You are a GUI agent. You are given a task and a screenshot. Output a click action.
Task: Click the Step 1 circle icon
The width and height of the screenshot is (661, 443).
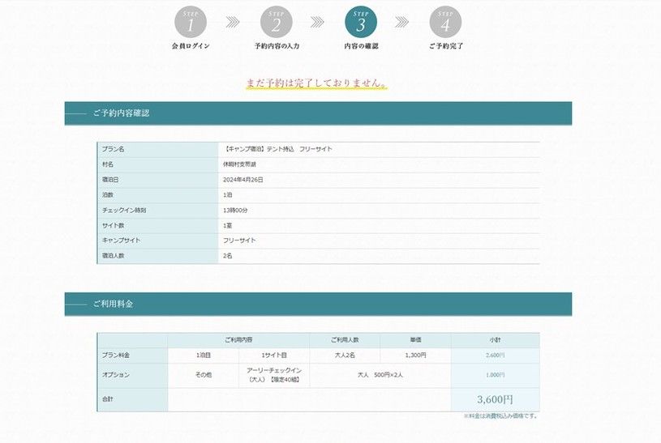pos(191,22)
